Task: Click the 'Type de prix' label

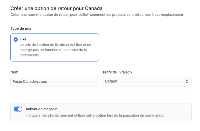Action: 21,28
